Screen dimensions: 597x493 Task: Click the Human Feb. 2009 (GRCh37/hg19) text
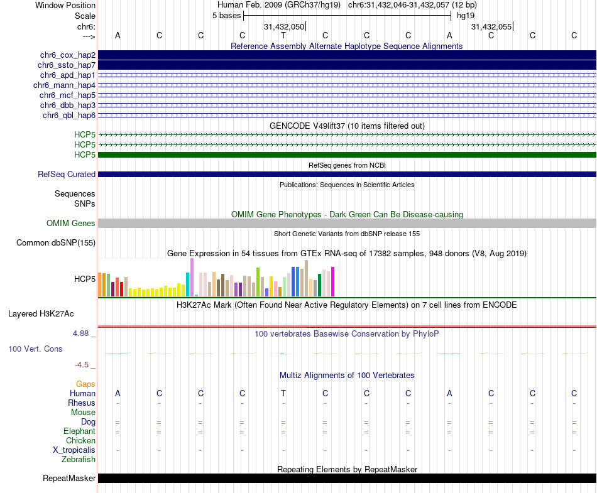tap(278, 5)
